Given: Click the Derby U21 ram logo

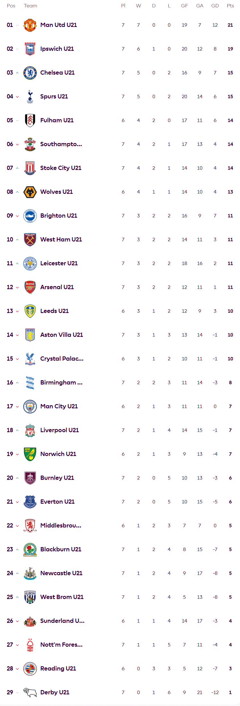Looking at the screenshot, I should click(x=30, y=693).
